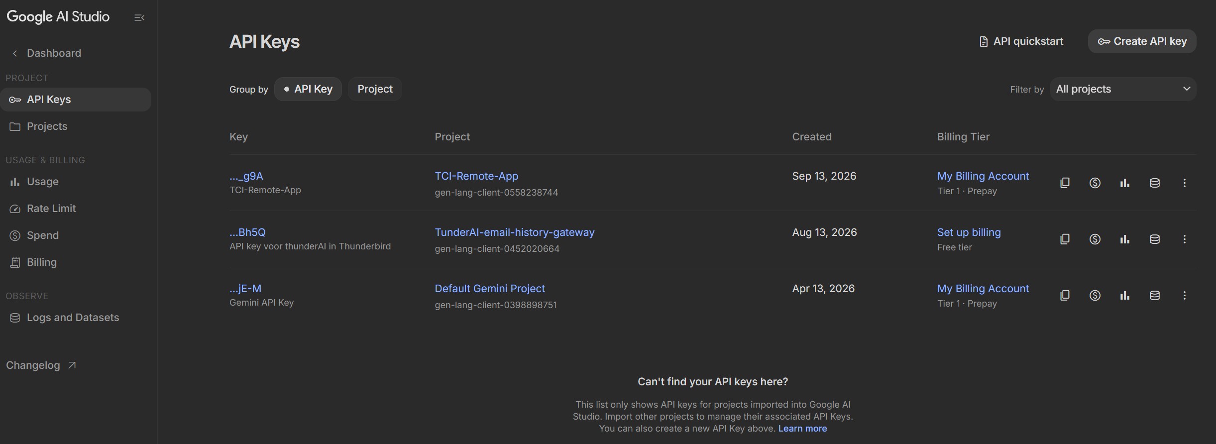Screen dimensions: 1216x444
Task: Copy the ...jE-M API key
Action: coord(1065,295)
